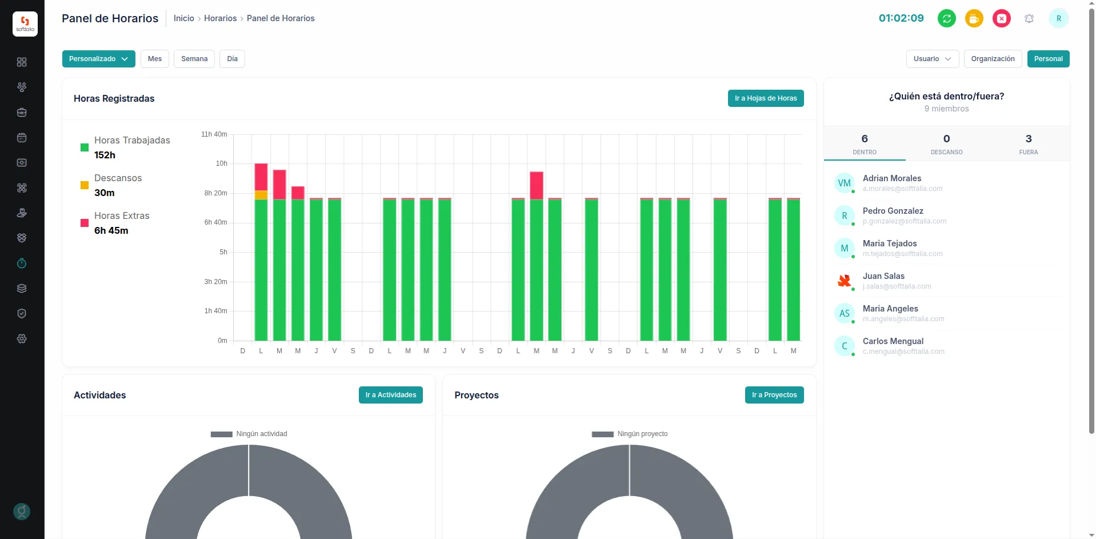Select the name Adrian Morales
The width and height of the screenshot is (1096, 539).
coord(892,178)
